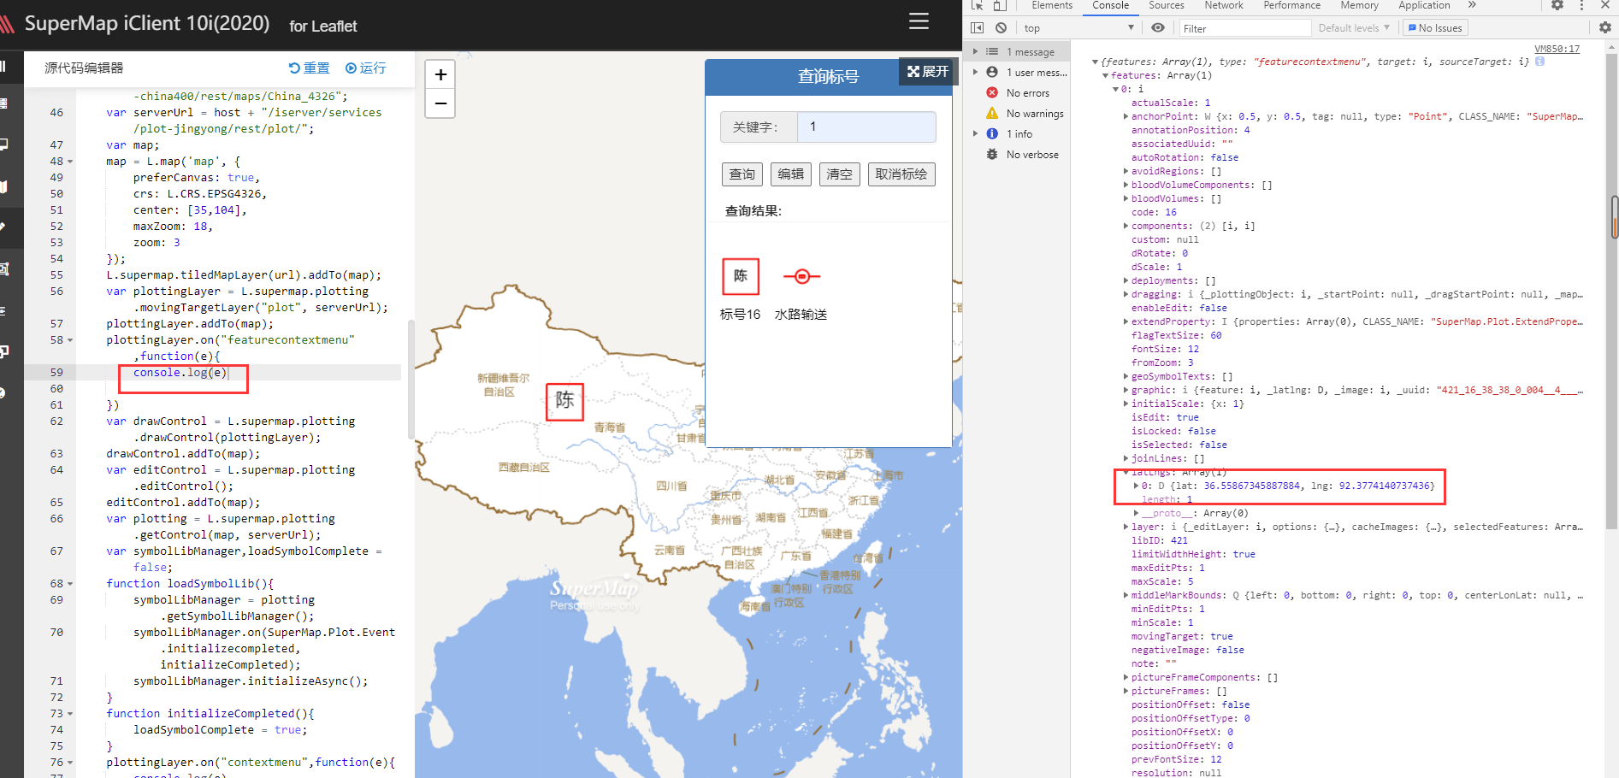Image resolution: width=1619 pixels, height=778 pixels.
Task: Expand the query panel with 展开
Action: click(x=928, y=72)
